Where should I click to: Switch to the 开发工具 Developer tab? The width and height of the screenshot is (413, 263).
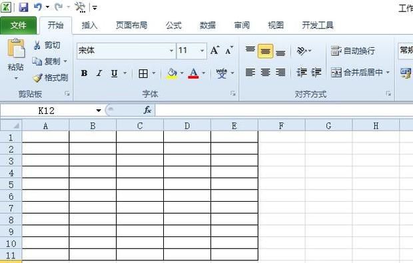tap(318, 25)
